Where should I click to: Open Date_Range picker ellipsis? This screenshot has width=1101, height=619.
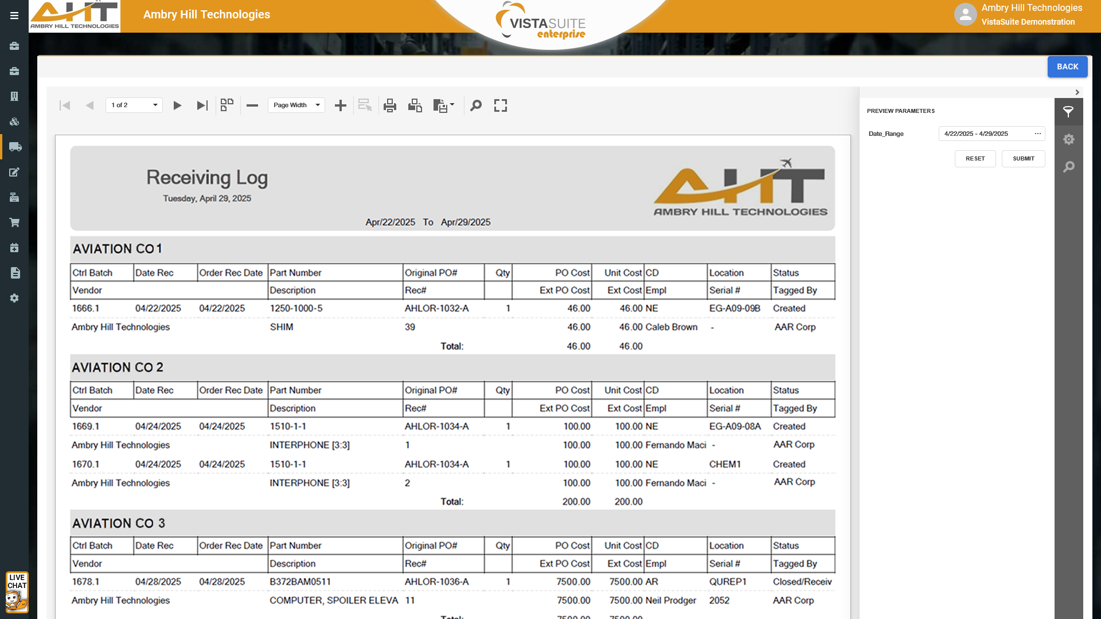[x=1037, y=134]
